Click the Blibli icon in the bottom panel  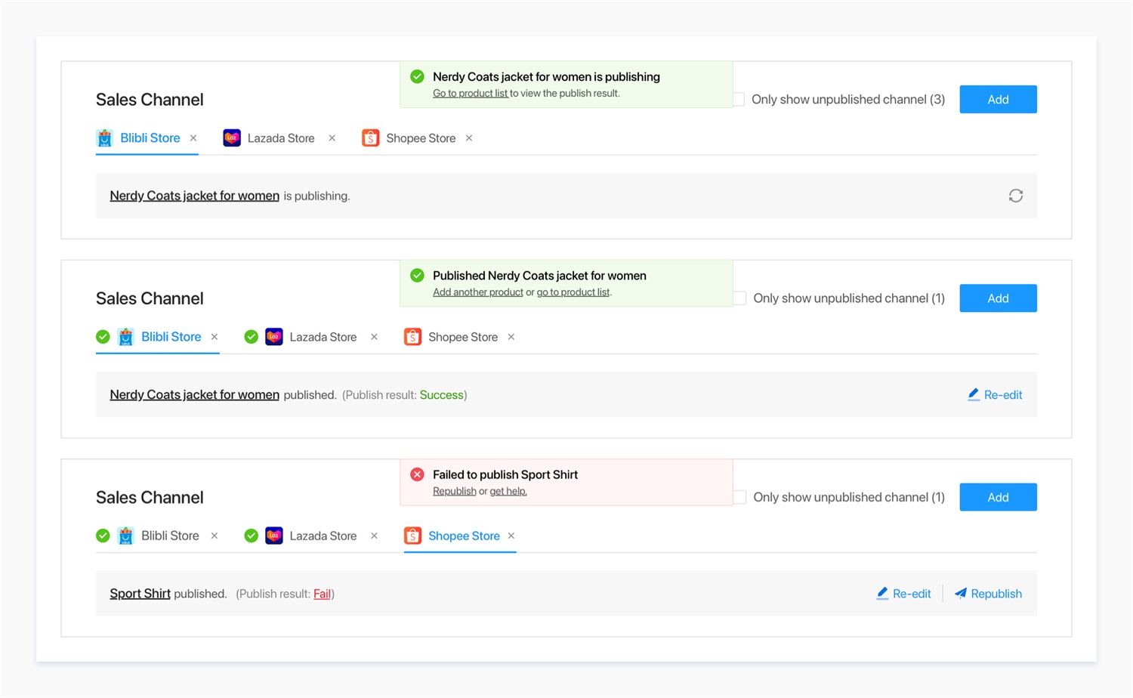tap(126, 536)
